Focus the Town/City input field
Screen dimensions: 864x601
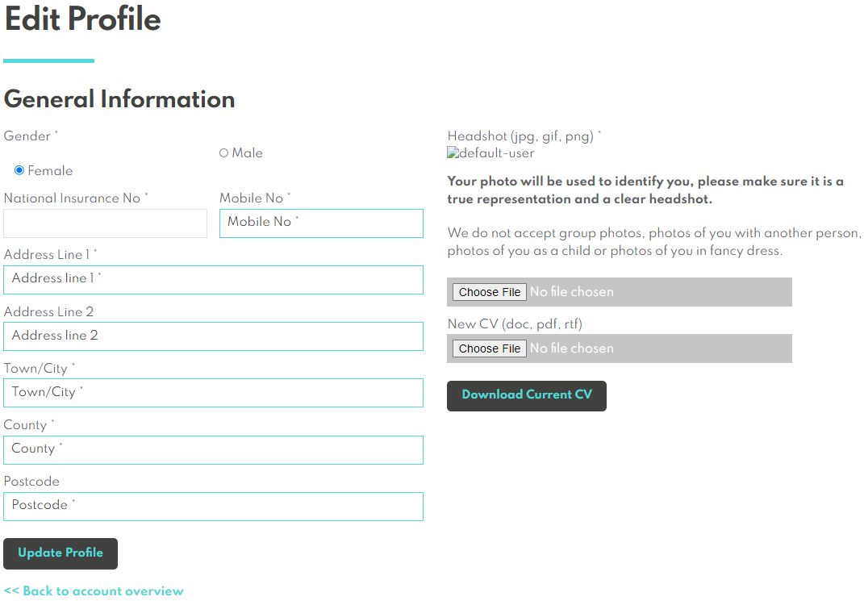pos(213,393)
